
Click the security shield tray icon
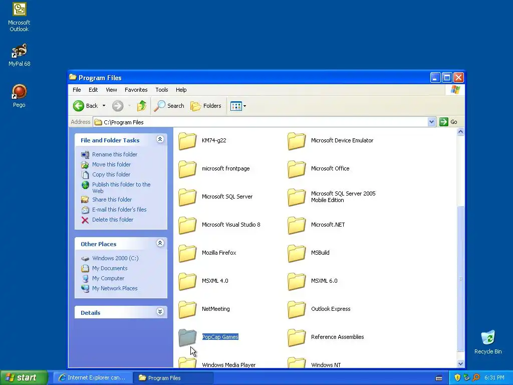(x=457, y=378)
